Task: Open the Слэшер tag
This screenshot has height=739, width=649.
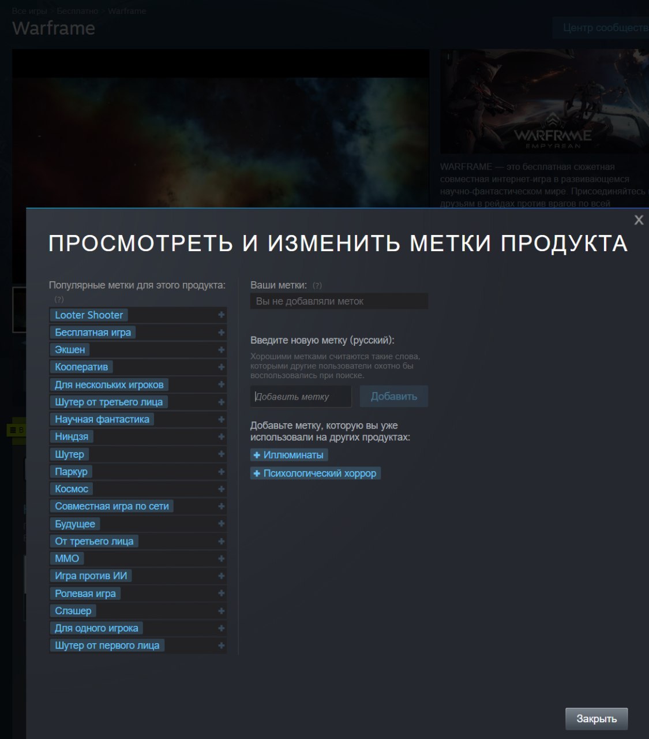Action: click(x=73, y=611)
